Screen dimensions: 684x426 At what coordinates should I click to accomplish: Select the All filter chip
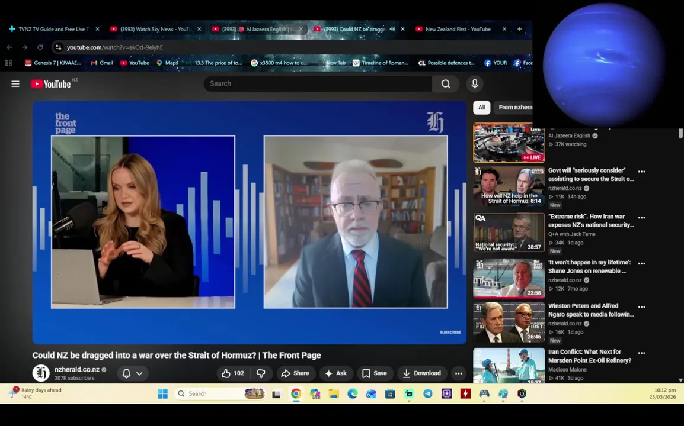tap(482, 107)
